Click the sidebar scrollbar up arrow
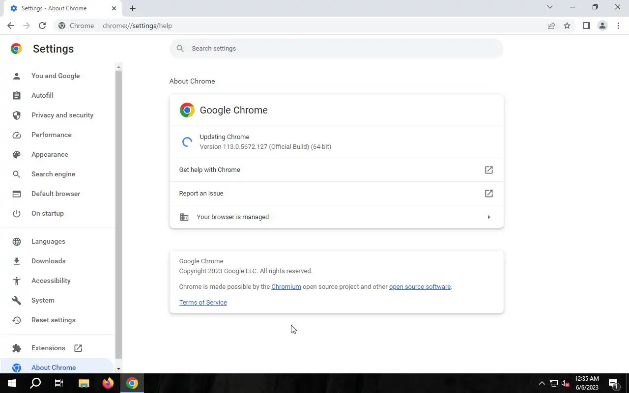This screenshot has height=393, width=629. [x=118, y=66]
